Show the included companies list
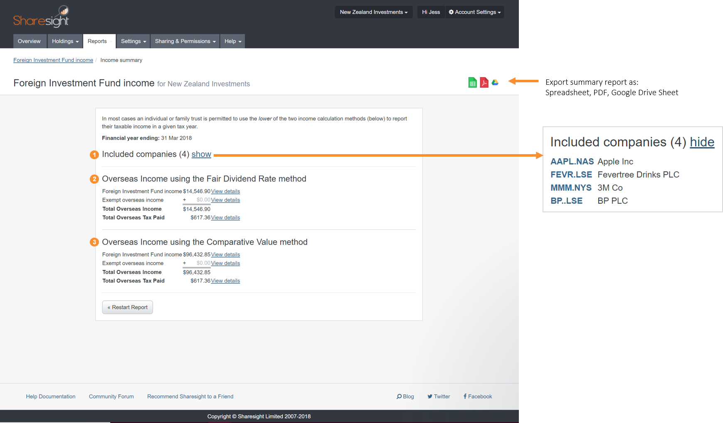 tap(201, 154)
